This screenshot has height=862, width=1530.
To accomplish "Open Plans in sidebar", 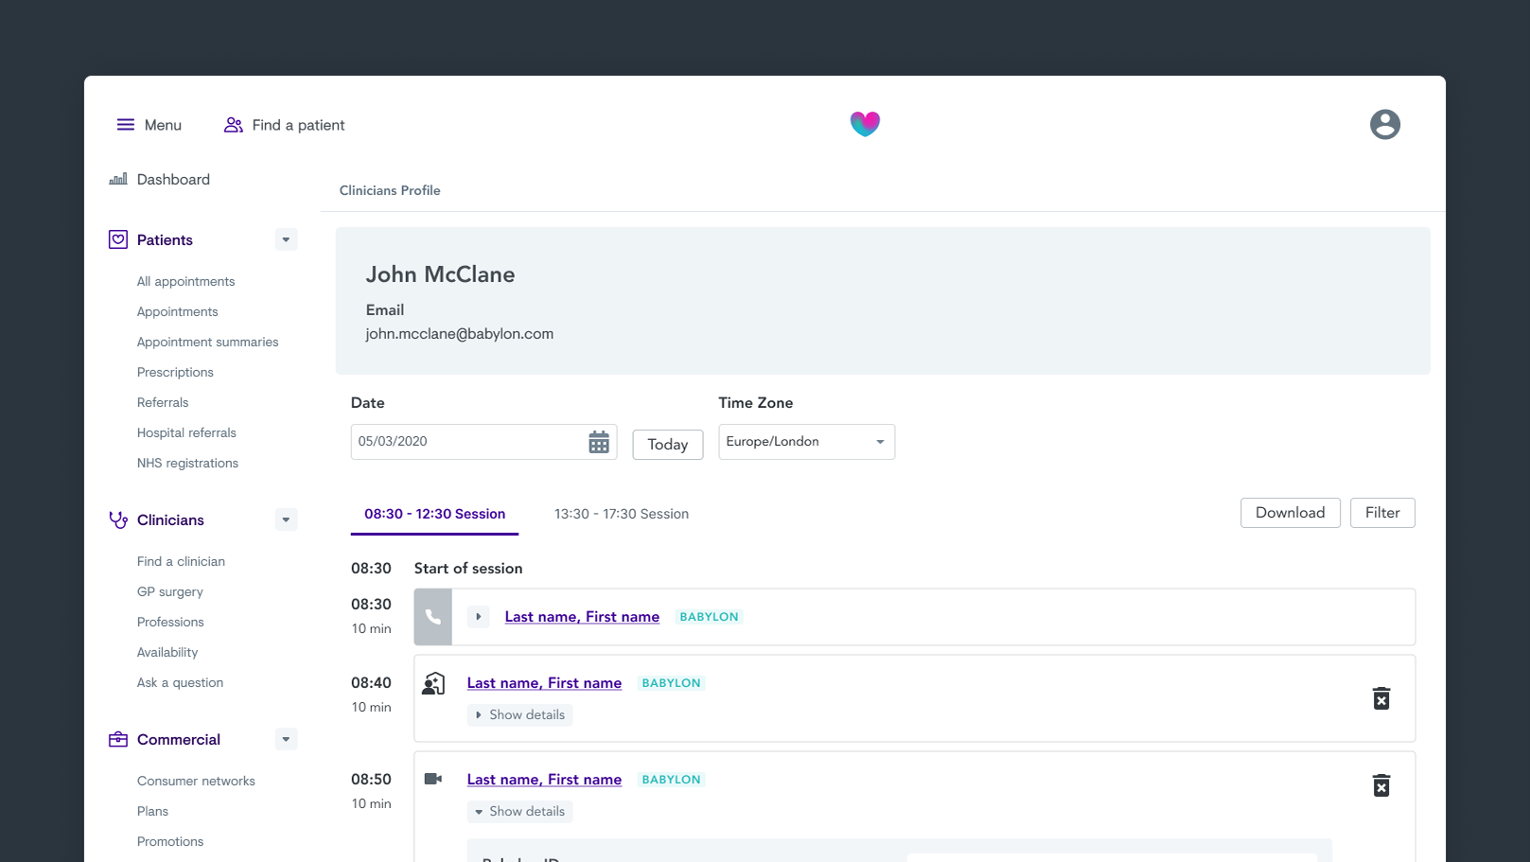I will point(152,811).
